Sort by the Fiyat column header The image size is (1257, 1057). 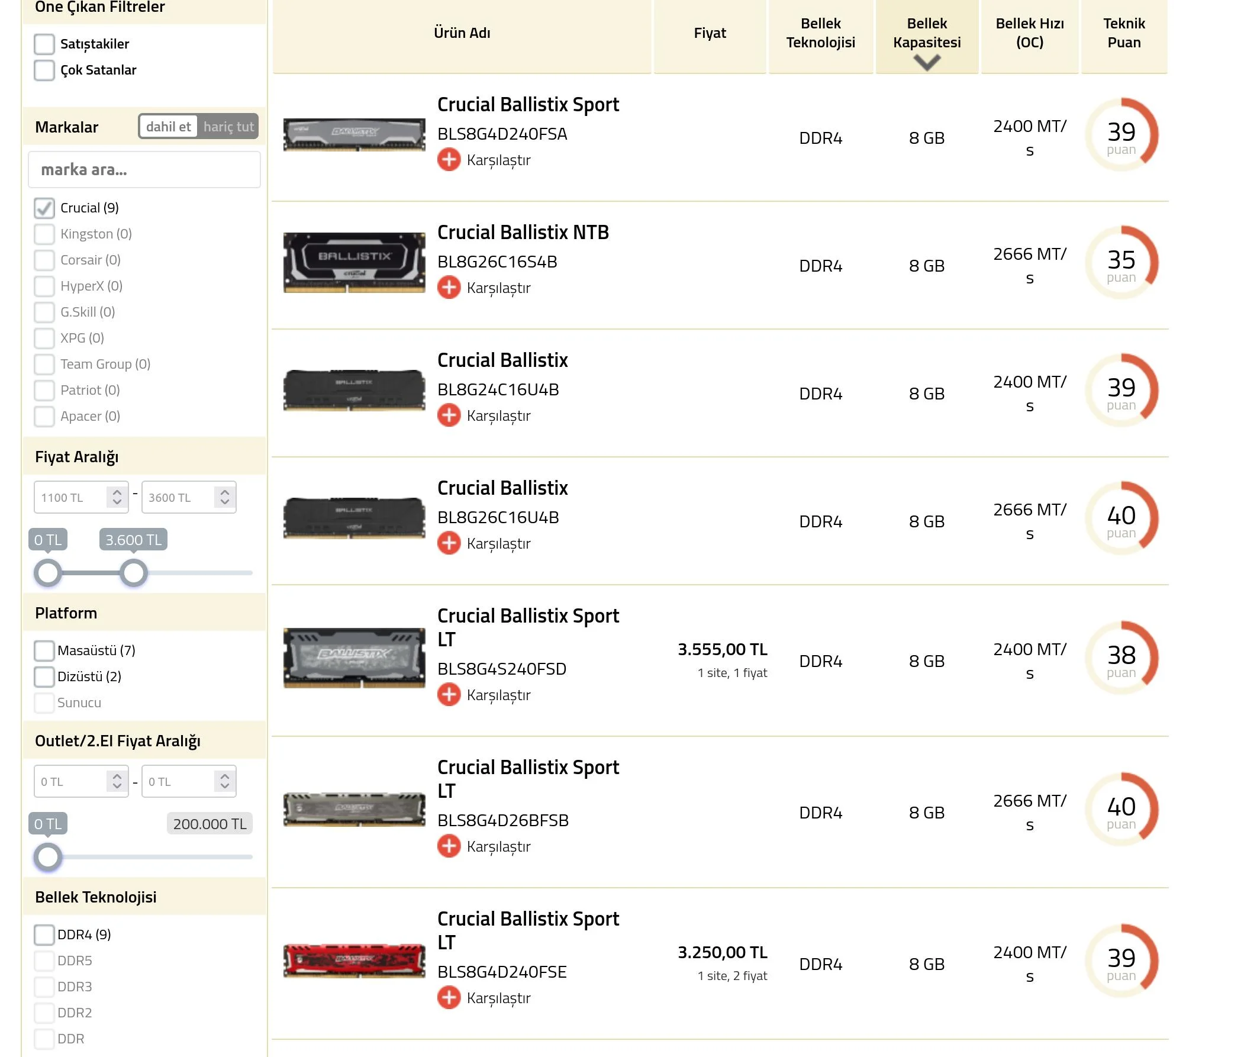pos(710,33)
